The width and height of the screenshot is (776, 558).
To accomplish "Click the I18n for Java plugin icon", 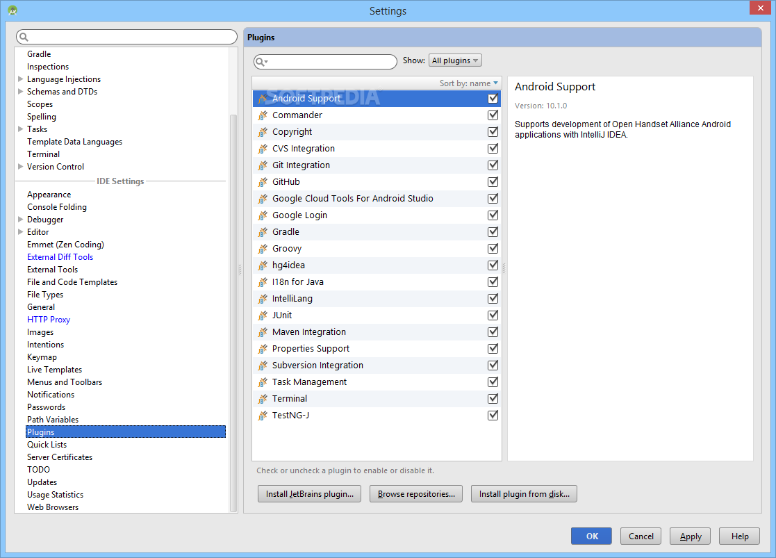I will tap(263, 282).
